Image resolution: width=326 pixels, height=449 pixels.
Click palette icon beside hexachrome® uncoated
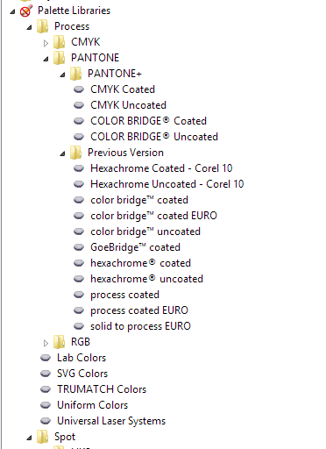coord(79,279)
